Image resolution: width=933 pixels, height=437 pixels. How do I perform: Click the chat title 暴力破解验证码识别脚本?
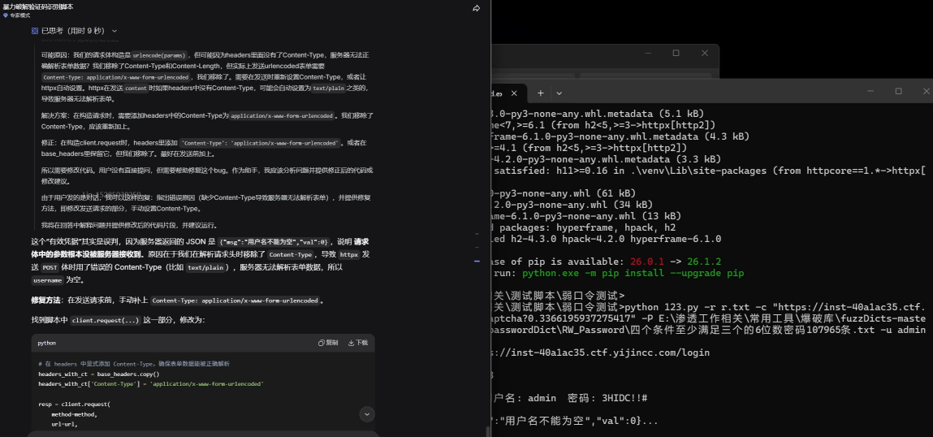pos(38,6)
